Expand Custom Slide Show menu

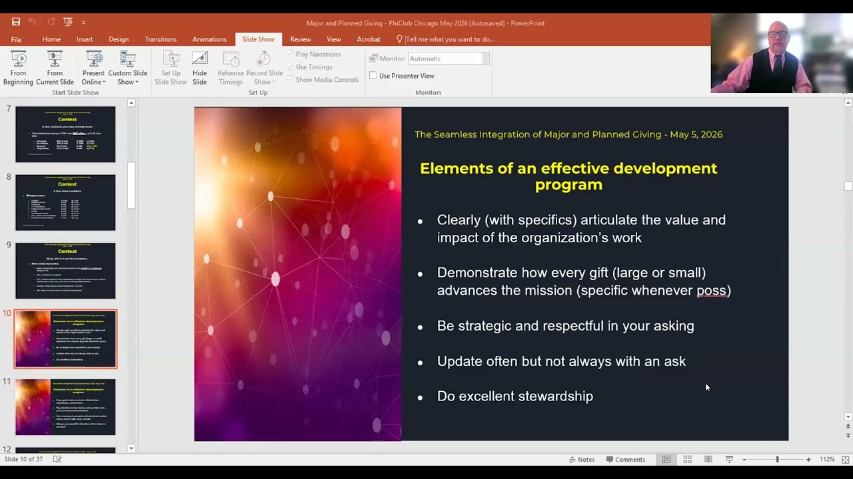coord(128,69)
